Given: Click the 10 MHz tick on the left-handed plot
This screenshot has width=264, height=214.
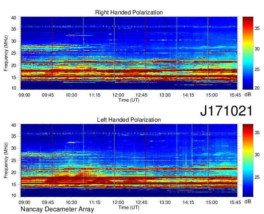Looking at the screenshot, I should point(14,195).
